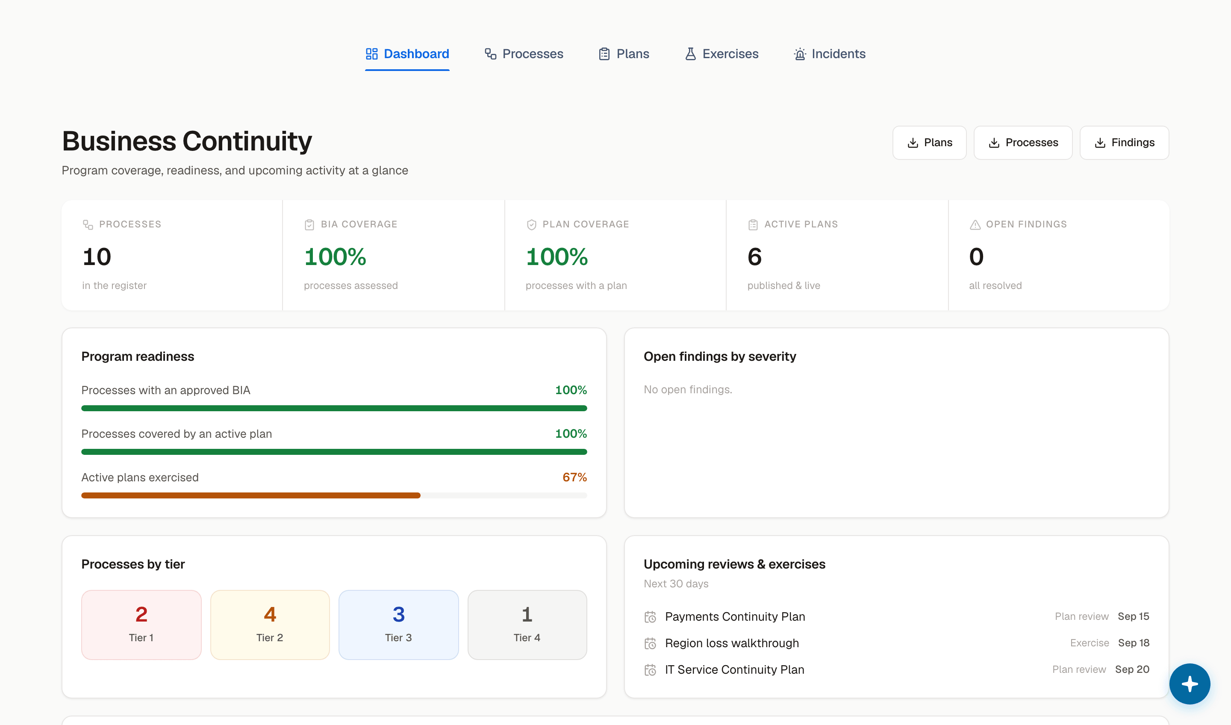Click the Open Findings warning triangle icon
Viewport: 1231px width, 725px height.
point(975,225)
